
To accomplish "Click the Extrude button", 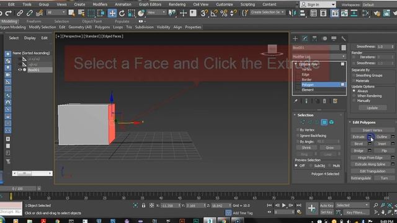I will click(x=359, y=137).
